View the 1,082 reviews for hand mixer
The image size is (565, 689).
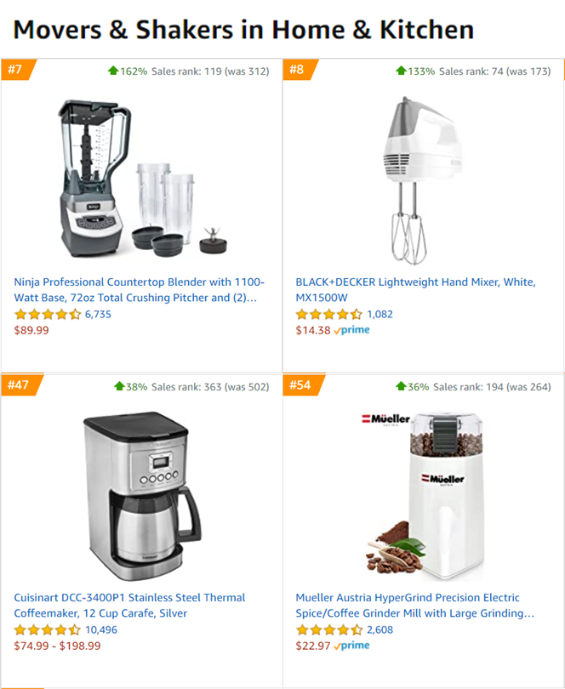pos(380,314)
